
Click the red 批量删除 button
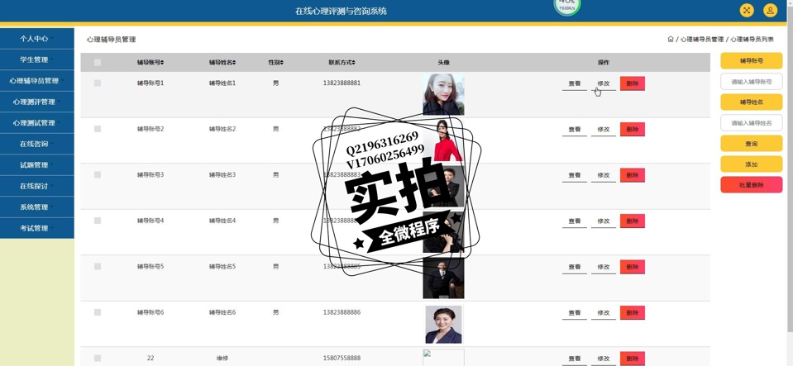(751, 185)
